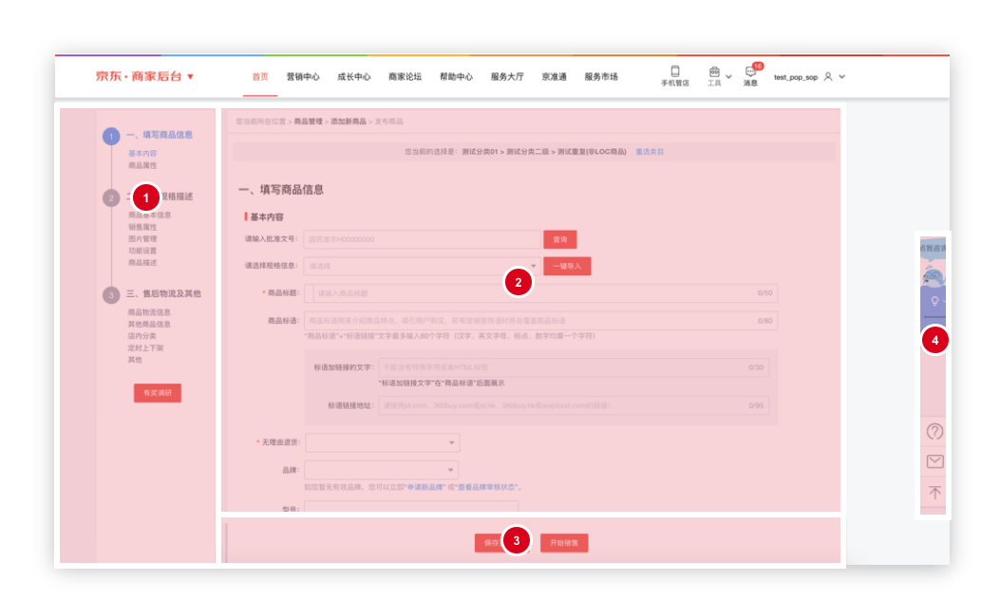Click the 重选类目 link
Image resolution: width=981 pixels, height=600 pixels.
point(650,151)
